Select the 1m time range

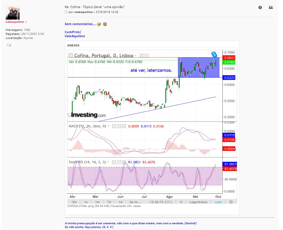point(97,202)
